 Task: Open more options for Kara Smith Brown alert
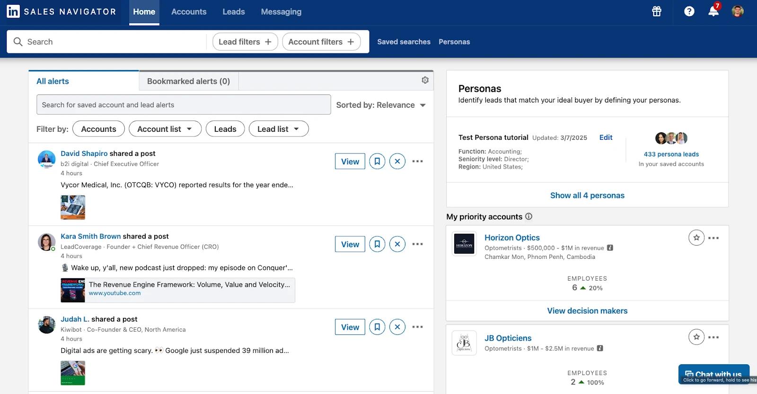417,244
